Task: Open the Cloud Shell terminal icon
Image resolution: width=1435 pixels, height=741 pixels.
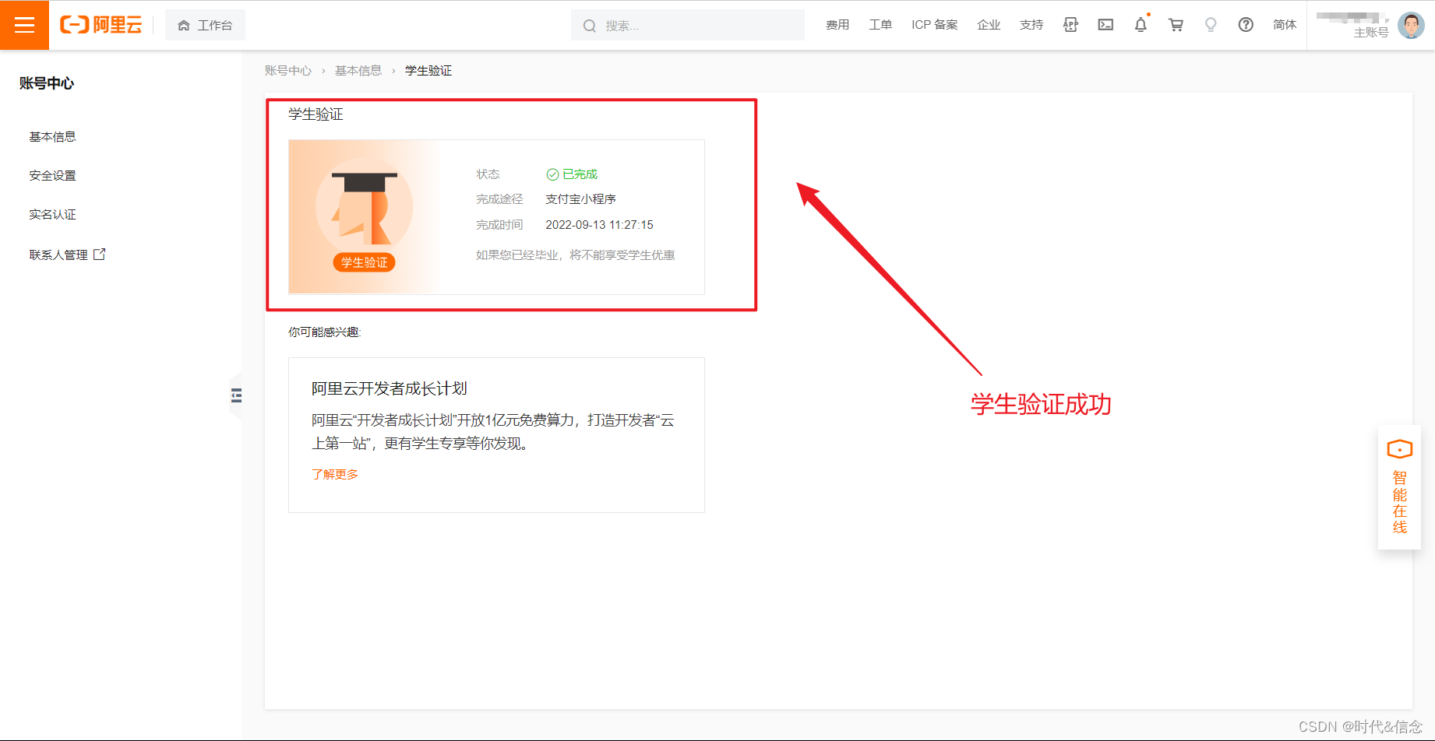Action: pyautogui.click(x=1105, y=25)
